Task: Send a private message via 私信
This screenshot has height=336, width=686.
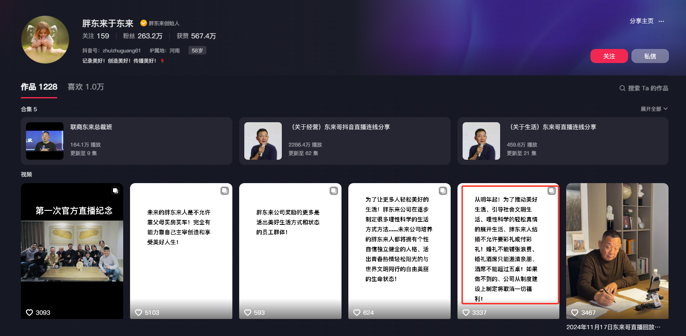Action: pyautogui.click(x=650, y=56)
